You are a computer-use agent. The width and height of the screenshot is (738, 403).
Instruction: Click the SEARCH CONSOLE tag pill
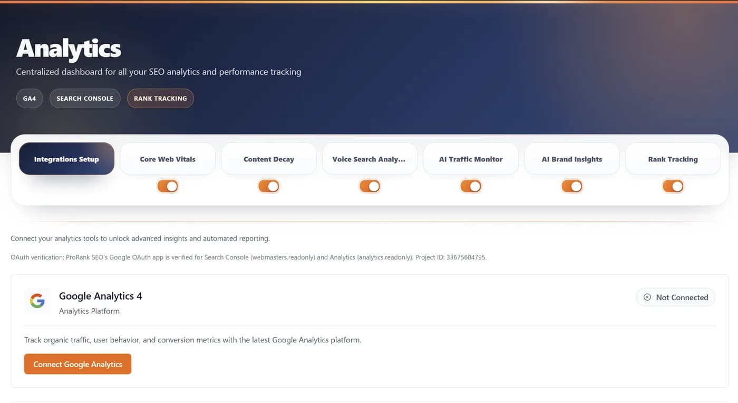[x=85, y=98]
